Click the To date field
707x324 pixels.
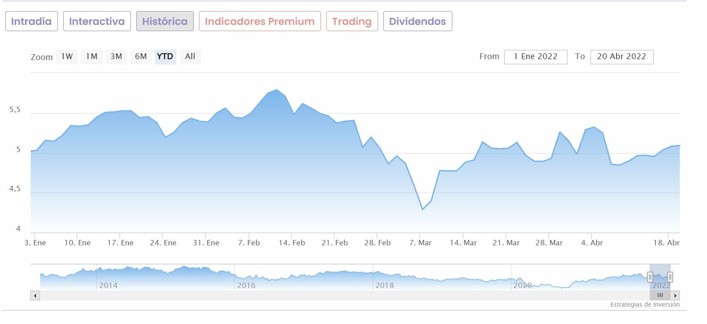(622, 57)
